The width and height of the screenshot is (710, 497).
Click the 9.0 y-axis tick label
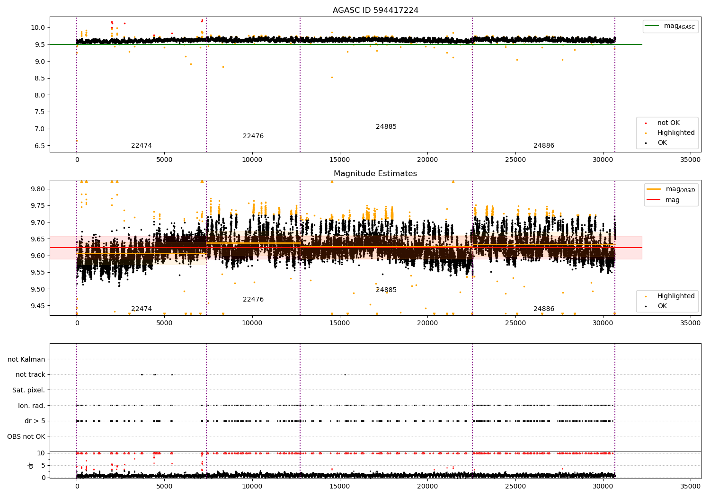pyautogui.click(x=39, y=62)
